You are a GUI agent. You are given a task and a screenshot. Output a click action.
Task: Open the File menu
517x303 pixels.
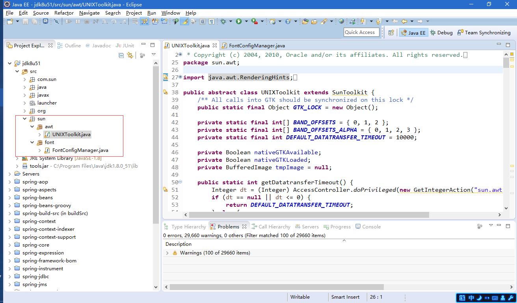point(9,13)
